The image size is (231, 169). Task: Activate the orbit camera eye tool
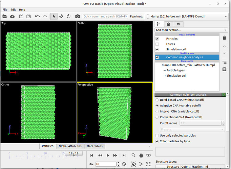[148, 155]
